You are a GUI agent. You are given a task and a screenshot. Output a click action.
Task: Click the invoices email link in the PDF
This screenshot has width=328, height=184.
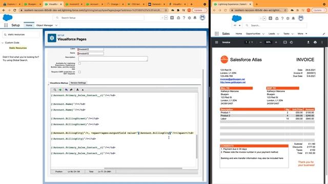232,79
